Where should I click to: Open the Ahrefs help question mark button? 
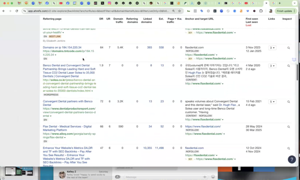(292, 159)
